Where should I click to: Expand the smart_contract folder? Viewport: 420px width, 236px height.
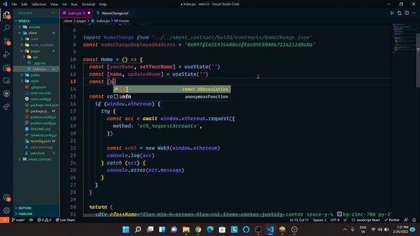(x=36, y=159)
